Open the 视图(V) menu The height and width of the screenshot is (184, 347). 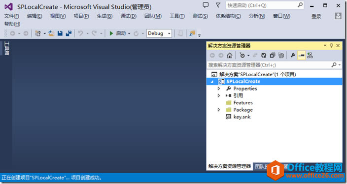point(58,16)
